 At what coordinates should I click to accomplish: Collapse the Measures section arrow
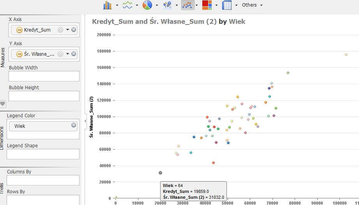click(x=2, y=104)
